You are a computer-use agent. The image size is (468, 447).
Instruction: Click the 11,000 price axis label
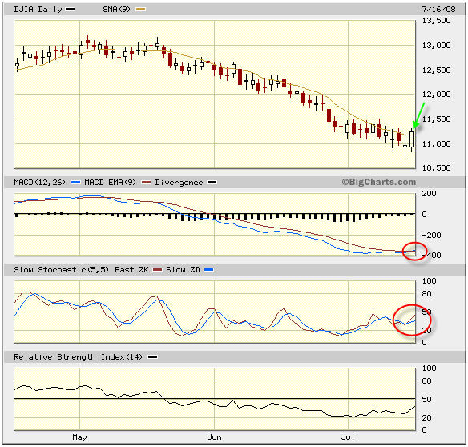(436, 144)
